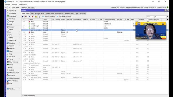Click the Undo arrow icon
Screen dimensions: 173x97
(x=6, y=7)
